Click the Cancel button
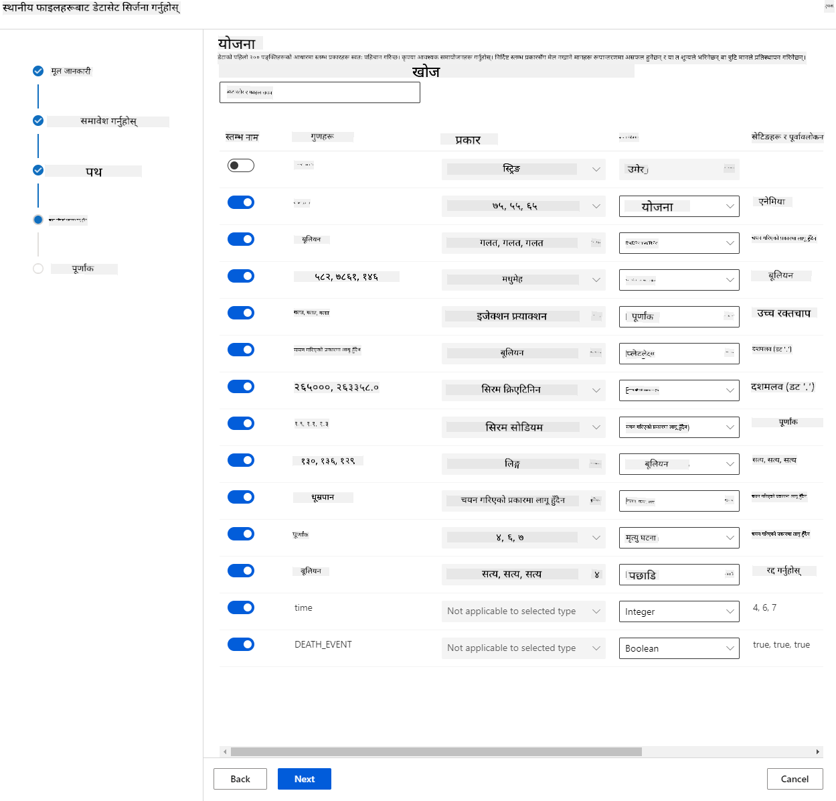The image size is (836, 801). click(795, 779)
